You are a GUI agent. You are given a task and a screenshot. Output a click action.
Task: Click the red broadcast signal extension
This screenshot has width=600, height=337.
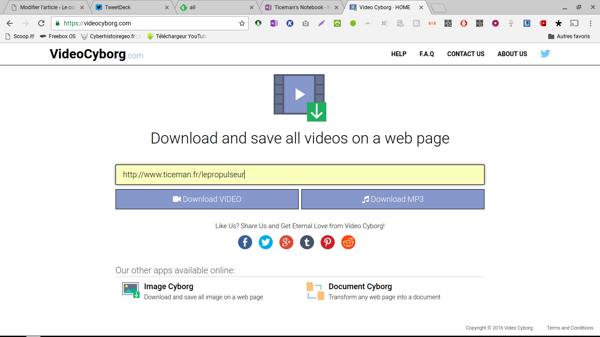click(x=432, y=23)
